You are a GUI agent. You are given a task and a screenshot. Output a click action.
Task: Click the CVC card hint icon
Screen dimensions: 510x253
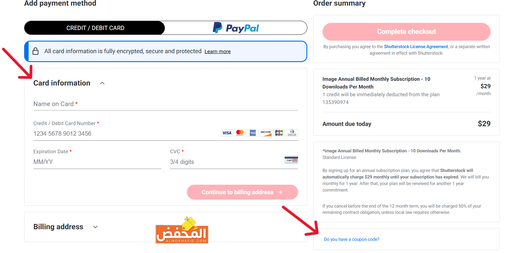[x=291, y=160]
